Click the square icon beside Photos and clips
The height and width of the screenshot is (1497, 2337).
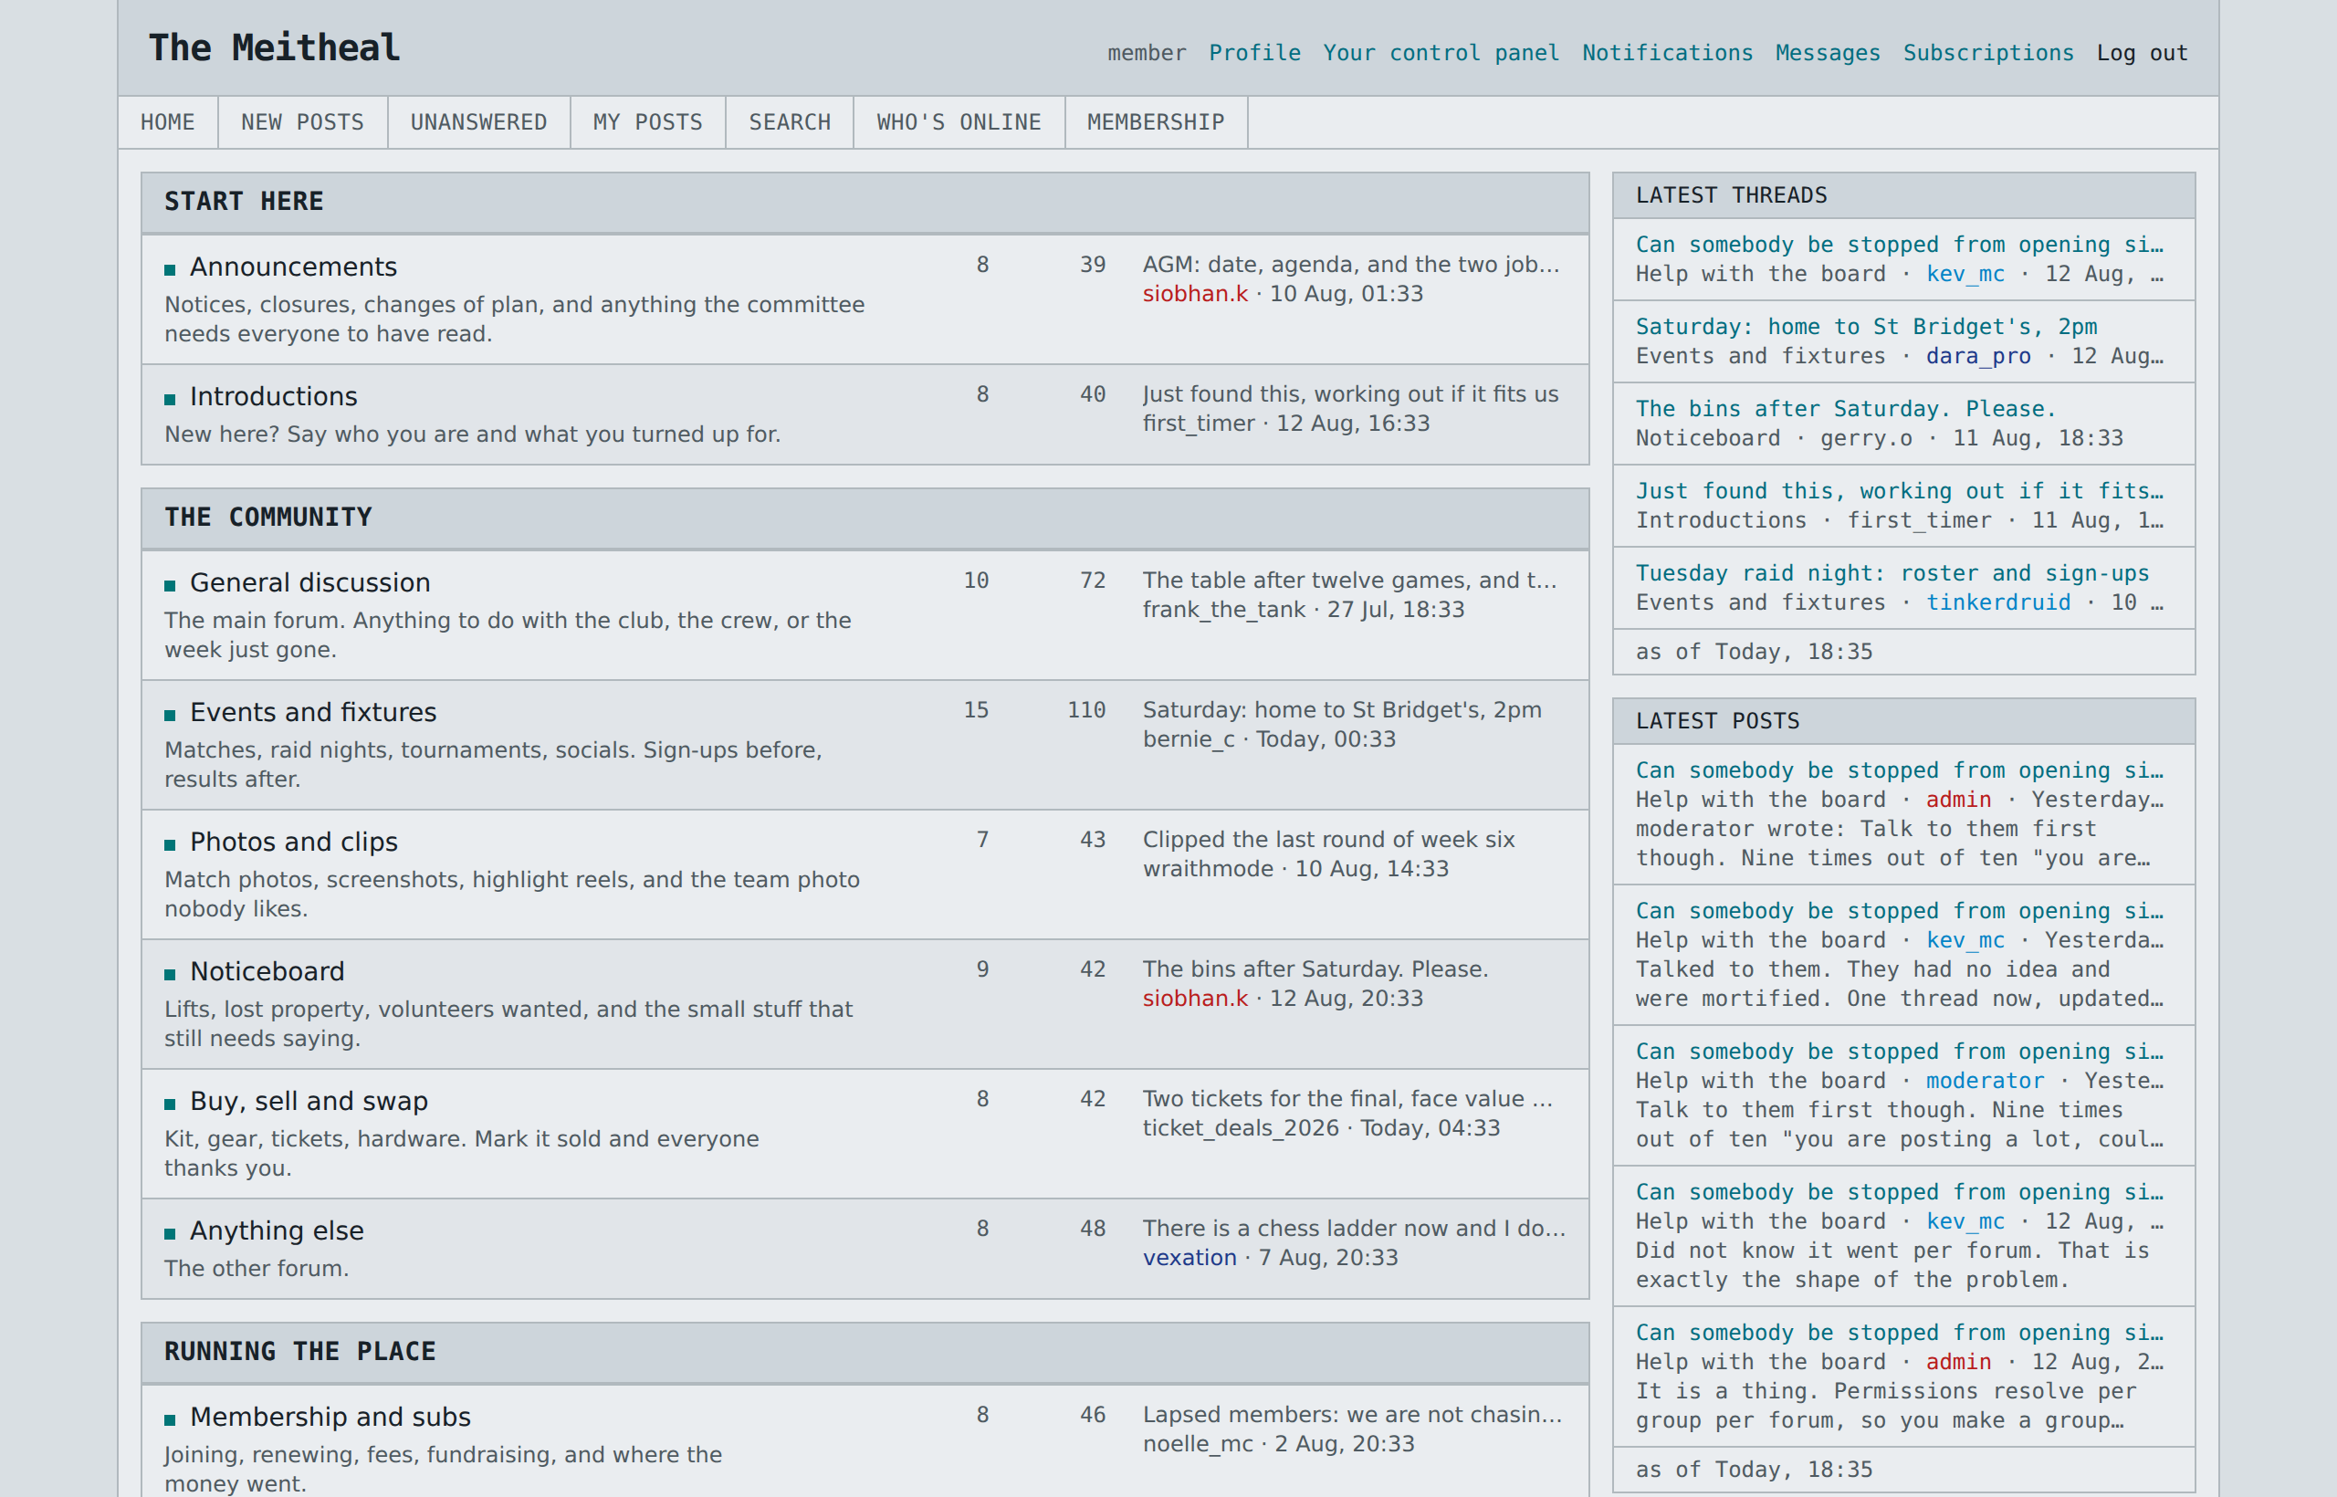(170, 843)
